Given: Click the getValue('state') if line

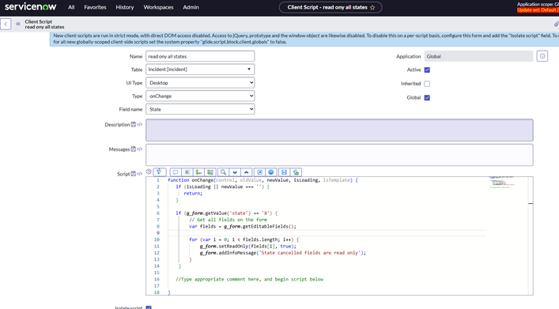Looking at the screenshot, I should (x=226, y=213).
